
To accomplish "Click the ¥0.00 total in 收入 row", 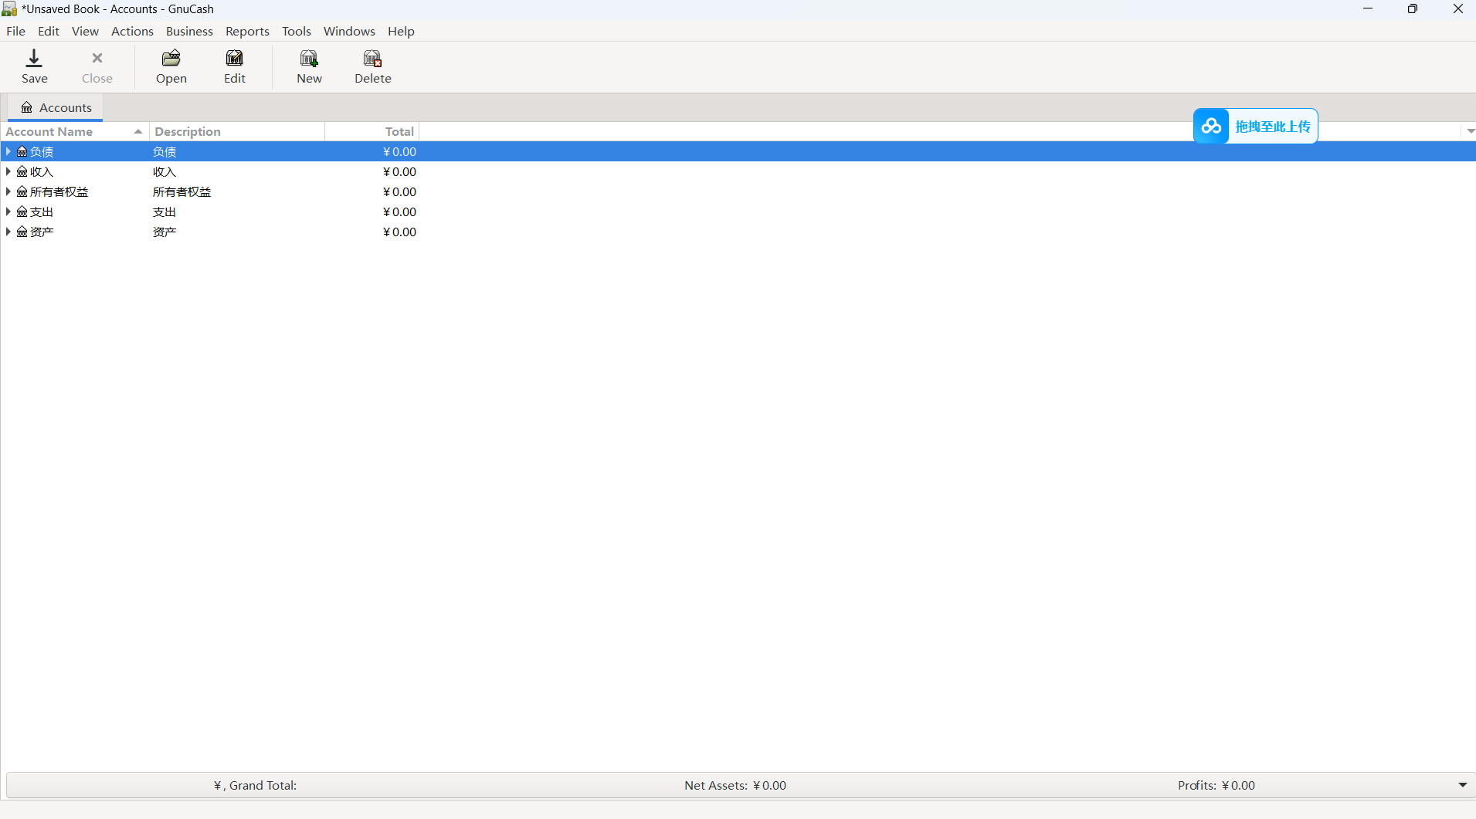I will point(399,172).
